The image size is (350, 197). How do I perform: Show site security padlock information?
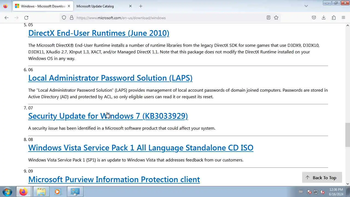point(72,18)
